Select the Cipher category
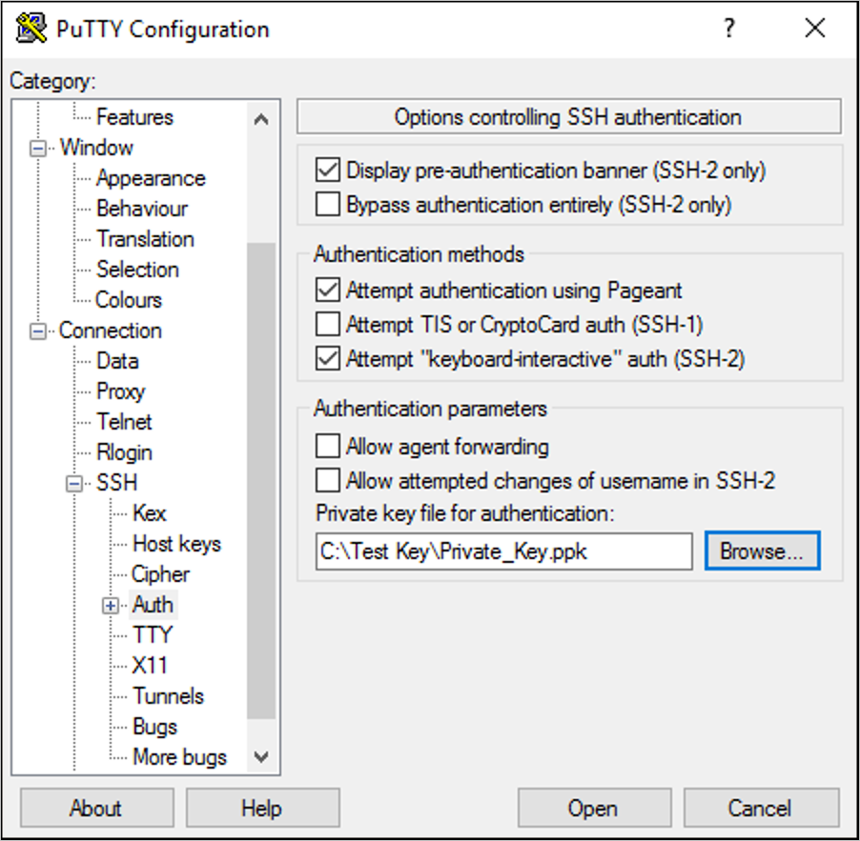The height and width of the screenshot is (841, 860). 159,574
